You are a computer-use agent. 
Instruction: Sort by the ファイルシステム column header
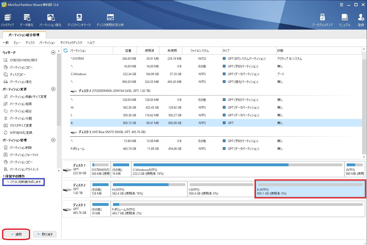[x=202, y=51]
